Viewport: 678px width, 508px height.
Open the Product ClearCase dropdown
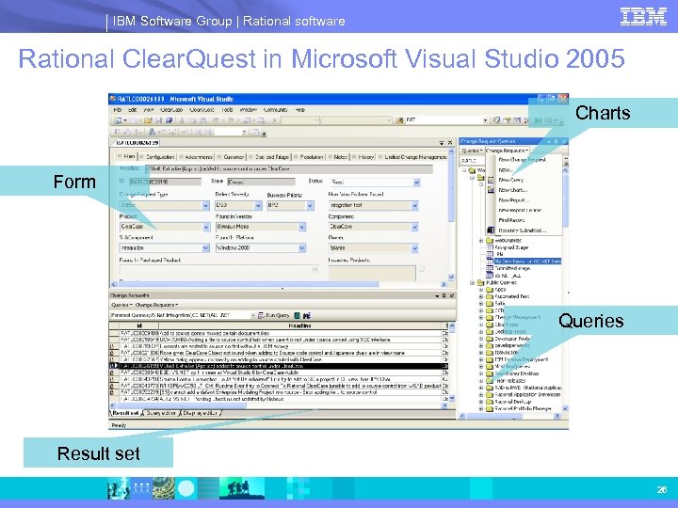206,227
